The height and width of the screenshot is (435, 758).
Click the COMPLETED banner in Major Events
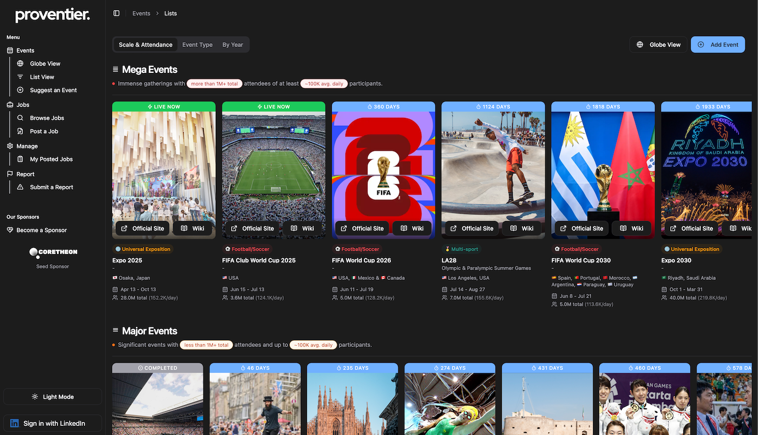pyautogui.click(x=158, y=368)
